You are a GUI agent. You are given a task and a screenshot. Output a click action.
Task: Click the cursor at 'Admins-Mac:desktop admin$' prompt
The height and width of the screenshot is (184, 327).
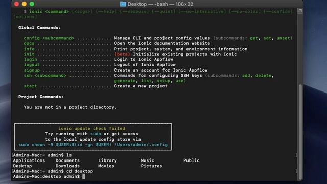[x=84, y=176]
